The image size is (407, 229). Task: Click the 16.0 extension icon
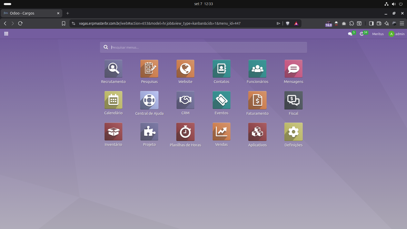pos(329,24)
